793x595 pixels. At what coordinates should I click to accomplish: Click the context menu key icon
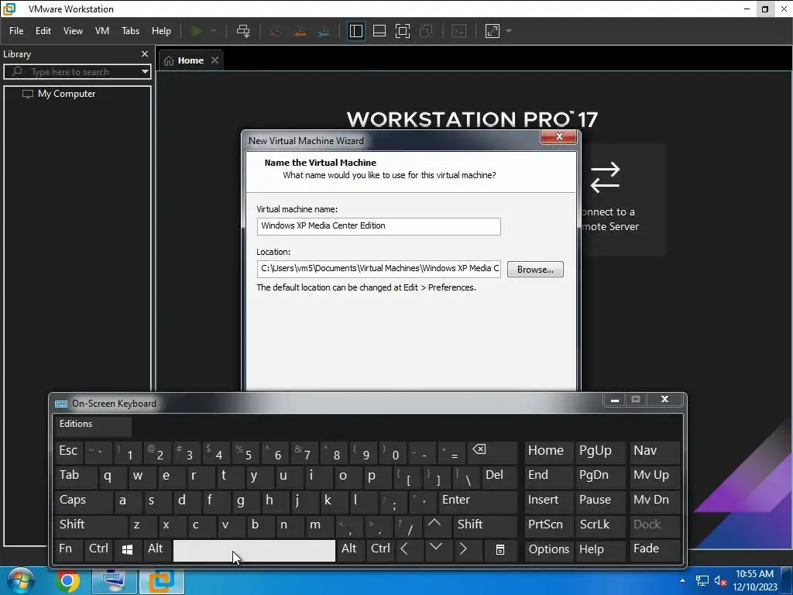click(x=499, y=549)
